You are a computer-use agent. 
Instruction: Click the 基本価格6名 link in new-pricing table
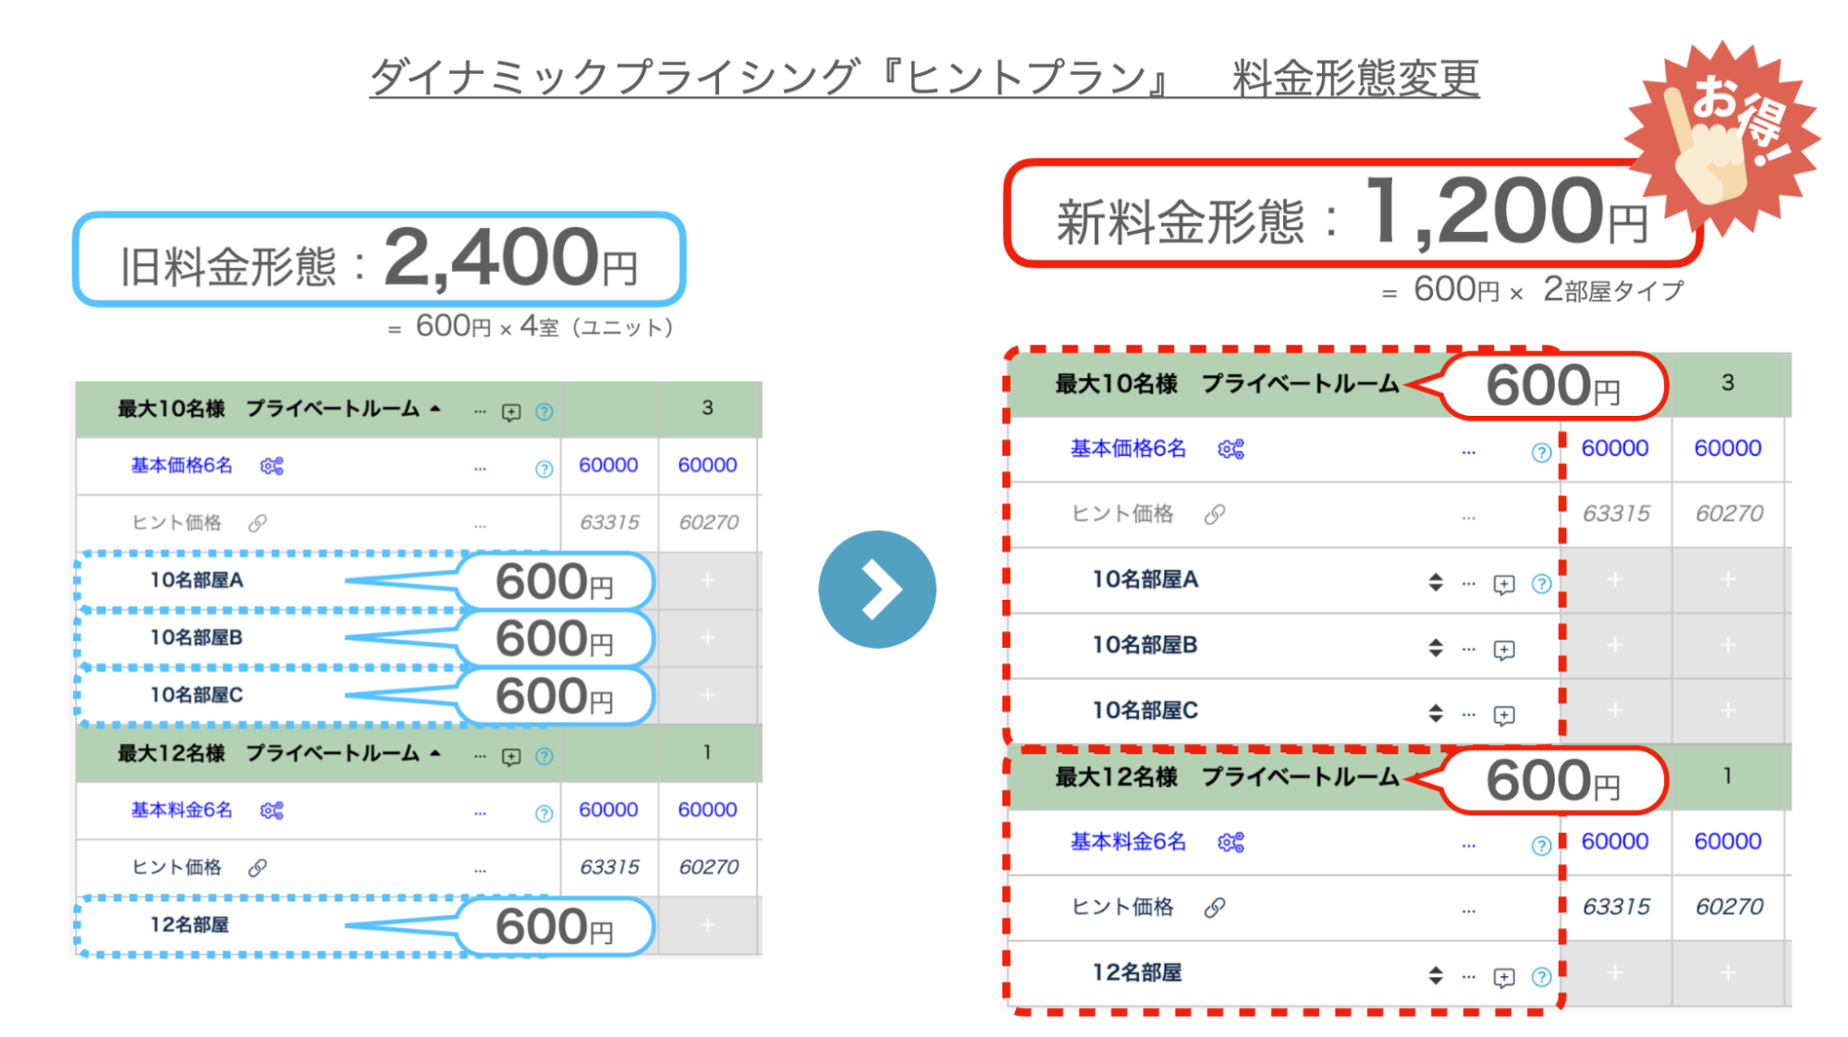tap(1128, 448)
